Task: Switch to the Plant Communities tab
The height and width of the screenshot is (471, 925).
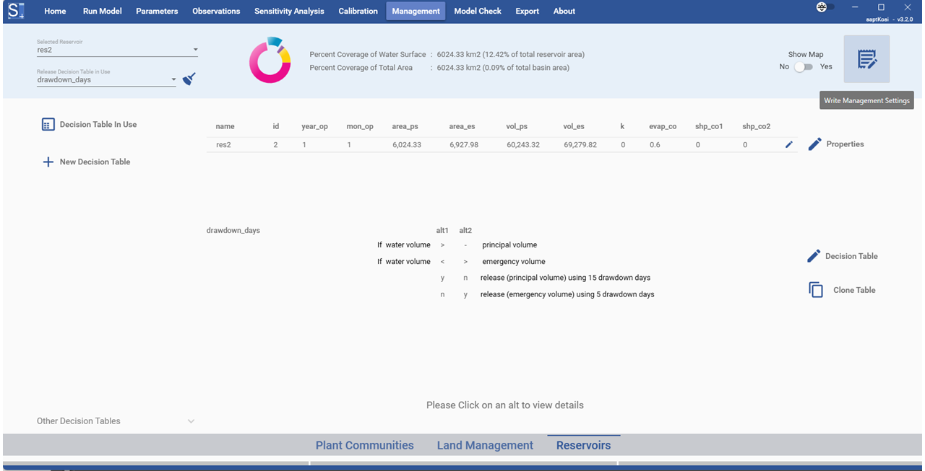Action: [x=364, y=446]
